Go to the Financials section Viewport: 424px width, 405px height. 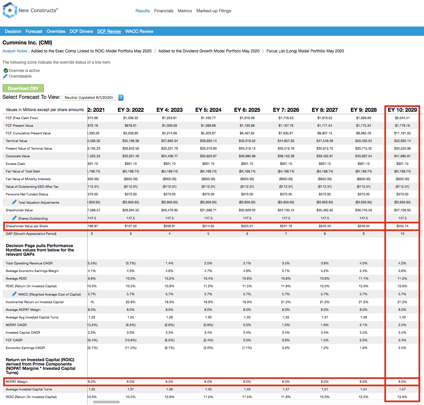pos(164,11)
